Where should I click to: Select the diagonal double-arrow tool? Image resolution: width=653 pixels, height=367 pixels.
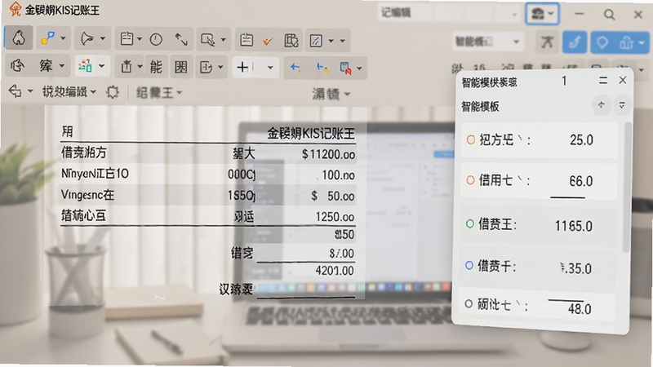181,39
